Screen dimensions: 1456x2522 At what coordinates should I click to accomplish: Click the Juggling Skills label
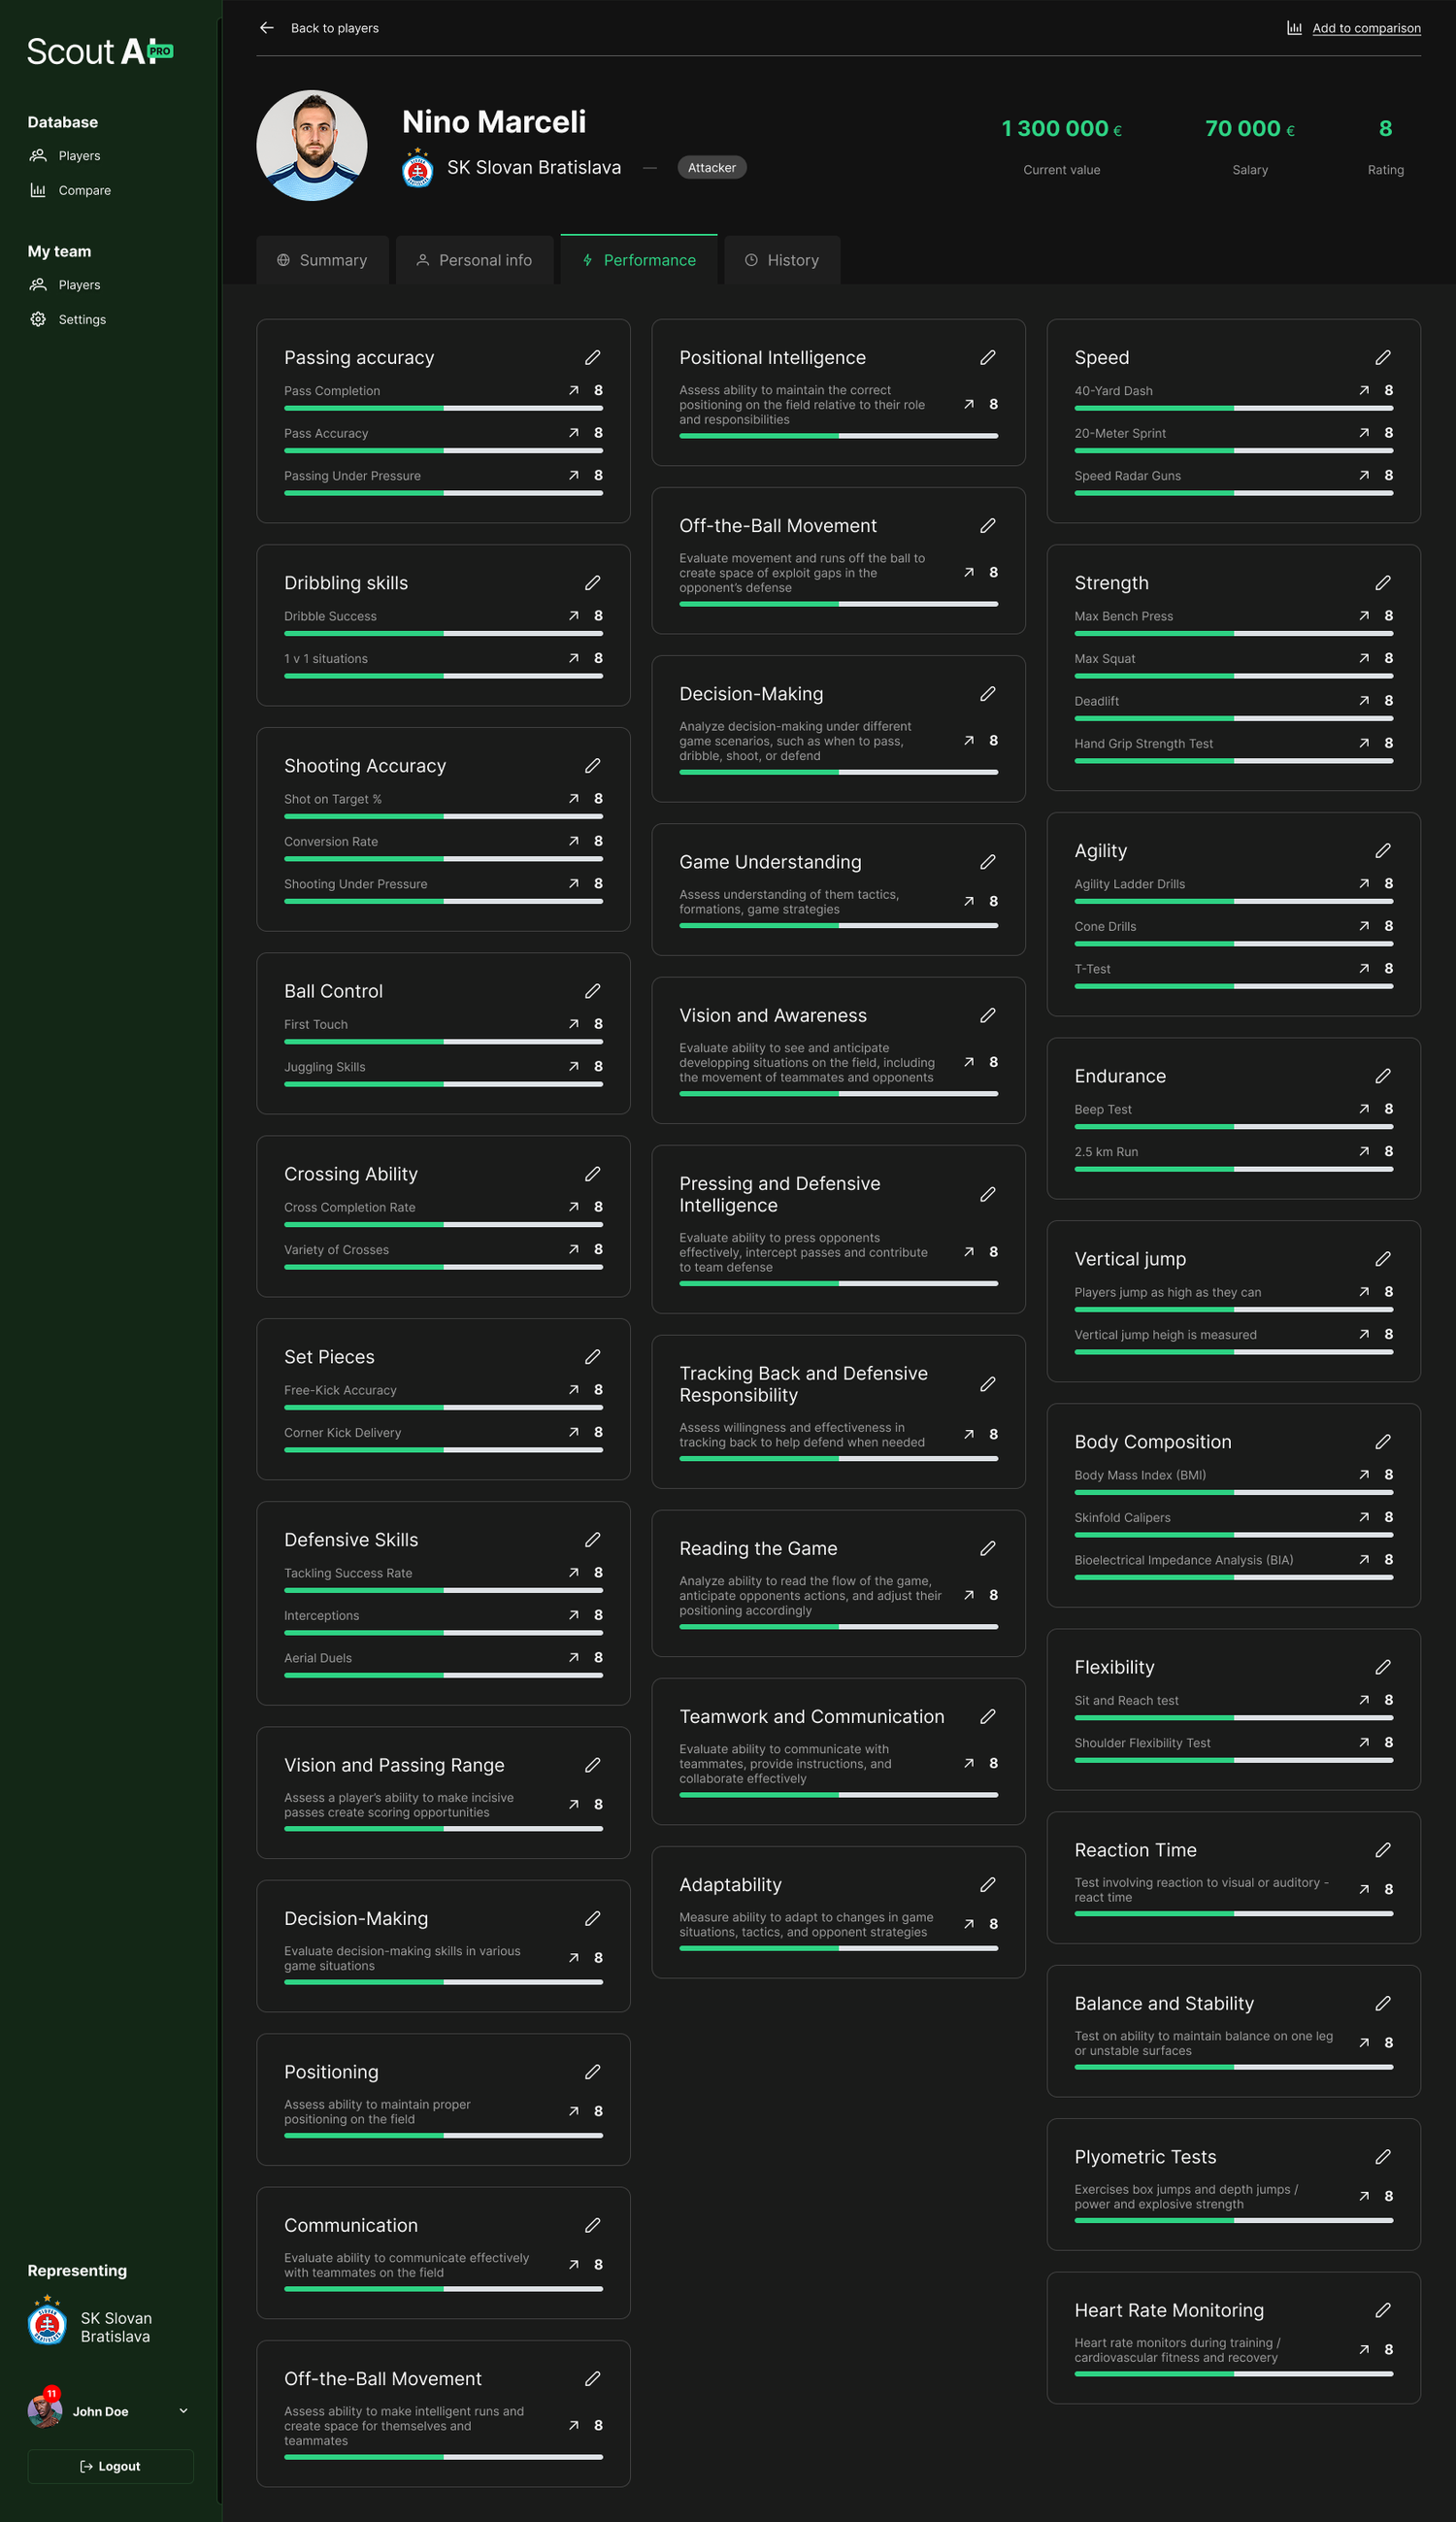coord(324,1067)
